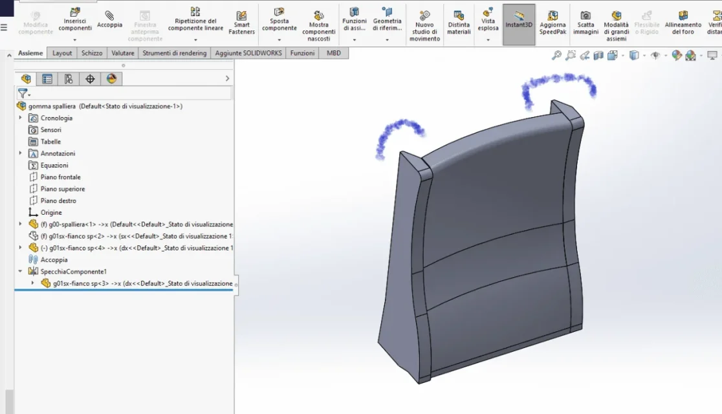Open the MBD tab
This screenshot has width=722, height=414.
(x=334, y=53)
